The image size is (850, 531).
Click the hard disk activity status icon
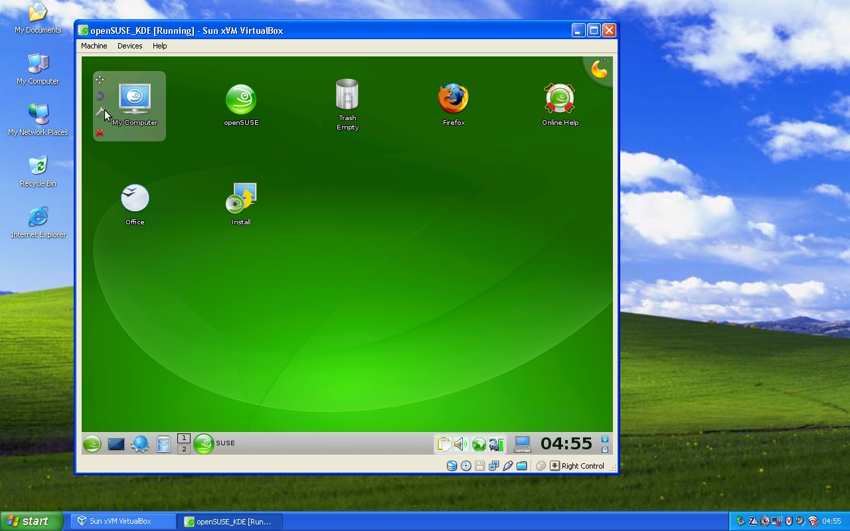coord(452,466)
